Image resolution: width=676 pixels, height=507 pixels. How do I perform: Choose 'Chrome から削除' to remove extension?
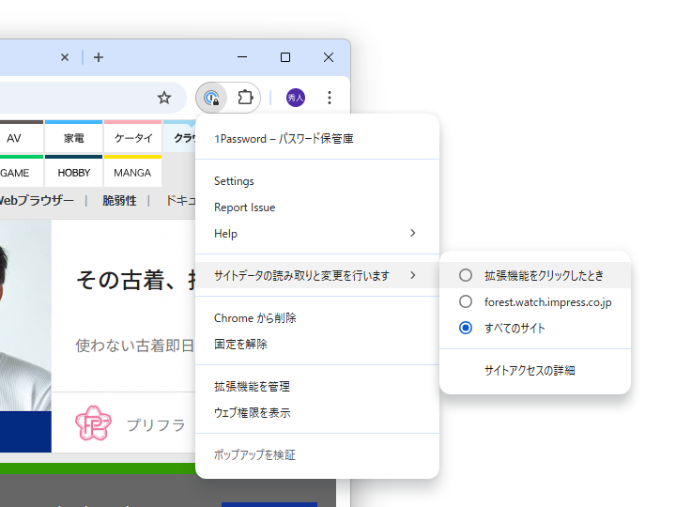click(317, 318)
